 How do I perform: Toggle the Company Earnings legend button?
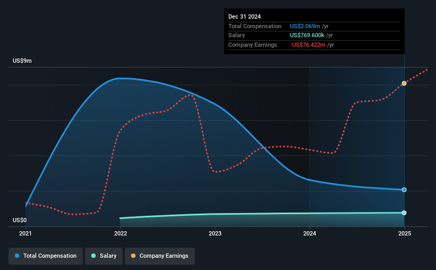(x=160, y=256)
